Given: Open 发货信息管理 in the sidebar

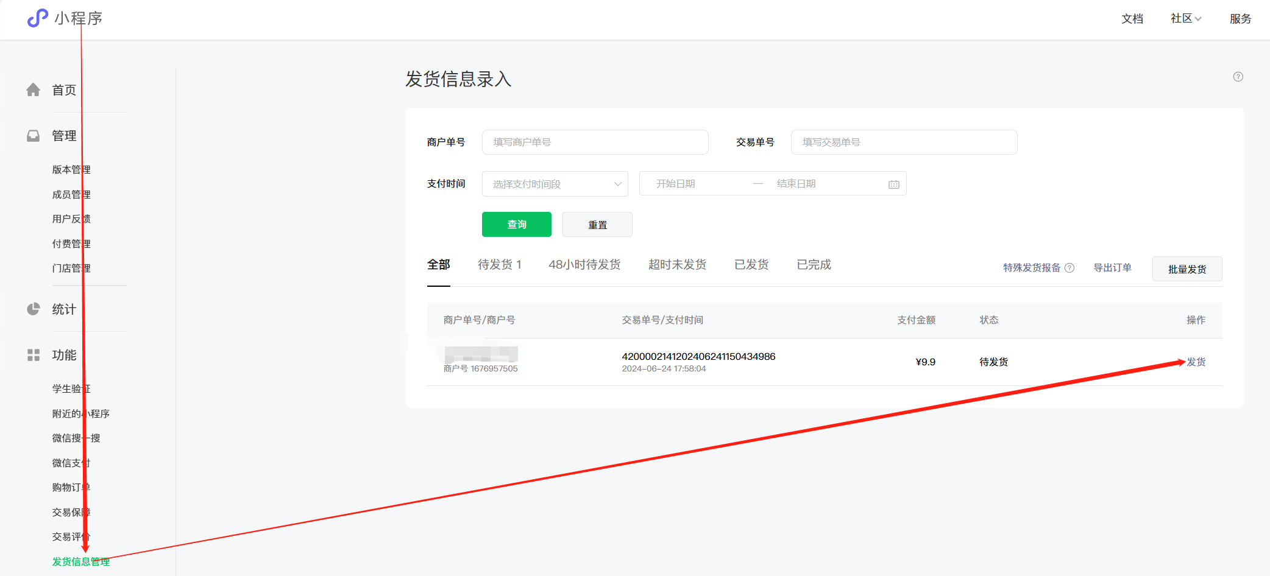Looking at the screenshot, I should pyautogui.click(x=81, y=562).
